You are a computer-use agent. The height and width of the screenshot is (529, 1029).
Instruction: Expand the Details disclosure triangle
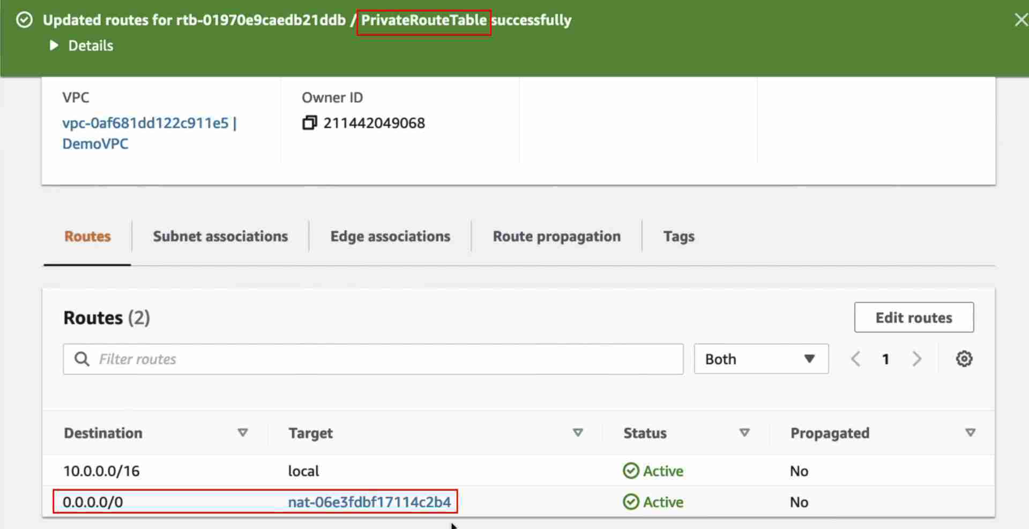pyautogui.click(x=54, y=46)
